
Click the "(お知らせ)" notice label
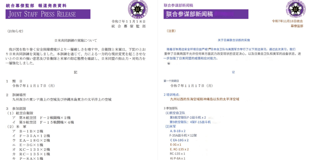coord(15,31)
